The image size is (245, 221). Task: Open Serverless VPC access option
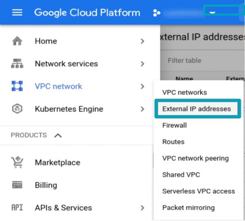[x=198, y=191]
